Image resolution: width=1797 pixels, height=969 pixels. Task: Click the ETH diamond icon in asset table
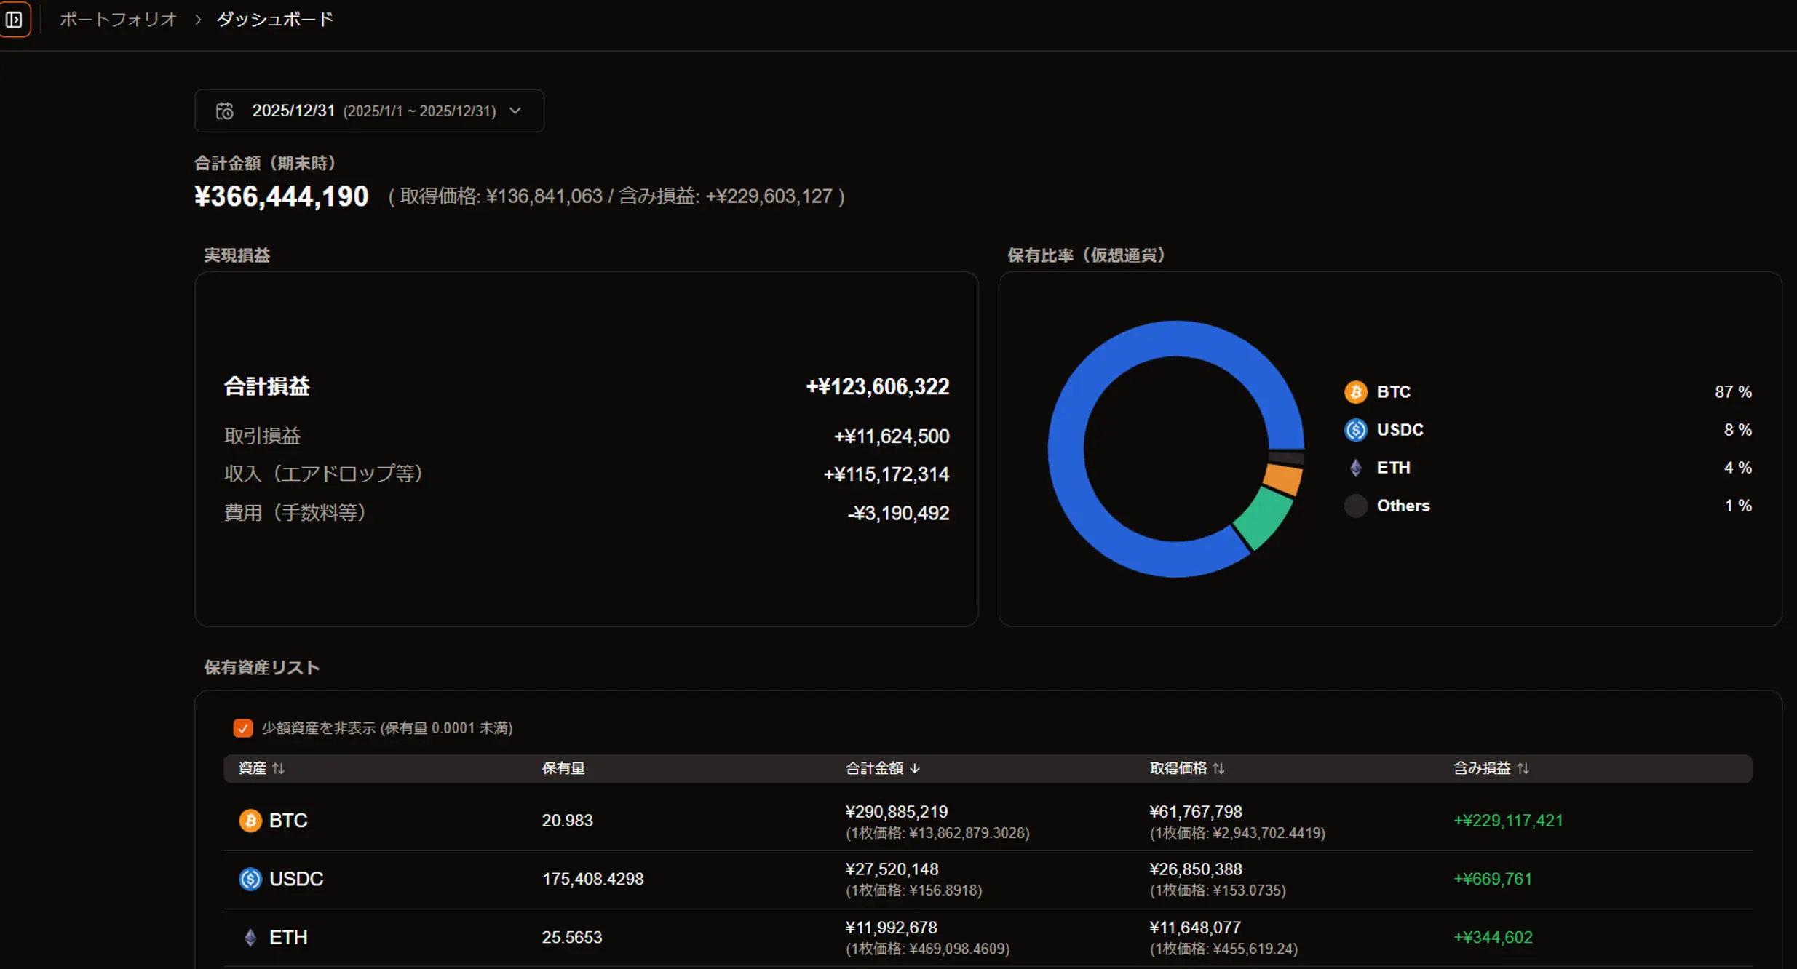(250, 937)
